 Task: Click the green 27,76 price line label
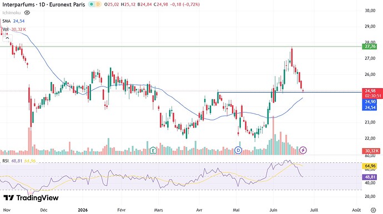pos(370,47)
